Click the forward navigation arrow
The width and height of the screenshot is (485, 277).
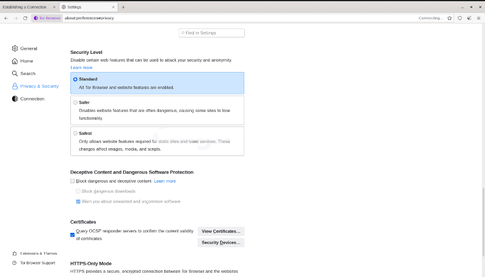pos(16,18)
